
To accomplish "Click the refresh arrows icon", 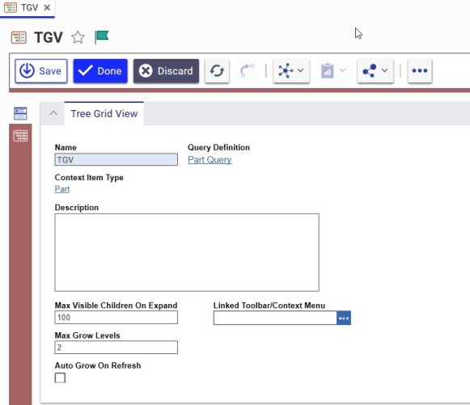I will [217, 71].
